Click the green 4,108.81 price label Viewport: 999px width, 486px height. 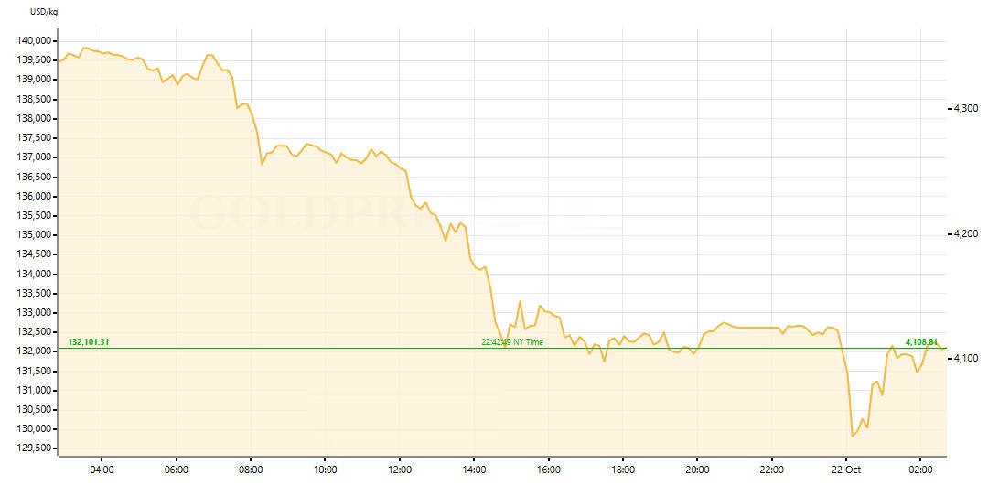pos(922,342)
